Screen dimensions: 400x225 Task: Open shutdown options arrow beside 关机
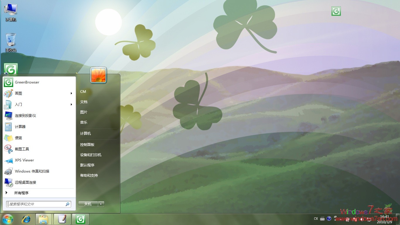point(101,204)
